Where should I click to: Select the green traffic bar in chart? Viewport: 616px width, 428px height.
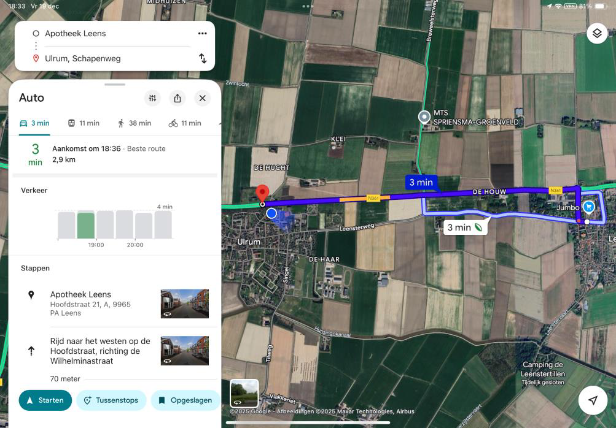pyautogui.click(x=86, y=225)
